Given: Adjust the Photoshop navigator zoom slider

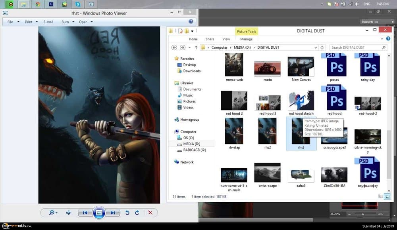Looking at the screenshot, I should [x=363, y=214].
